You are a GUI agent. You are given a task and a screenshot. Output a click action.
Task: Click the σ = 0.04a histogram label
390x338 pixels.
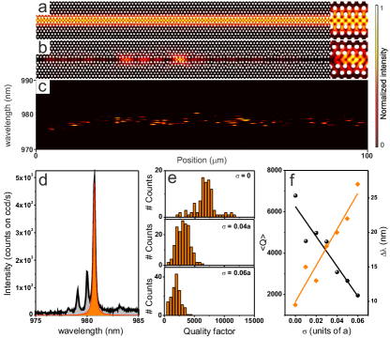pos(236,226)
